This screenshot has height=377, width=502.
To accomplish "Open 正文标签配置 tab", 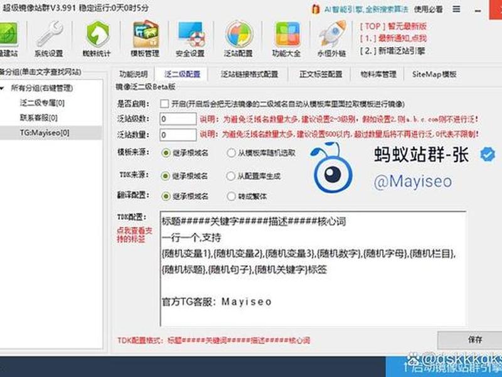I will tap(321, 74).
